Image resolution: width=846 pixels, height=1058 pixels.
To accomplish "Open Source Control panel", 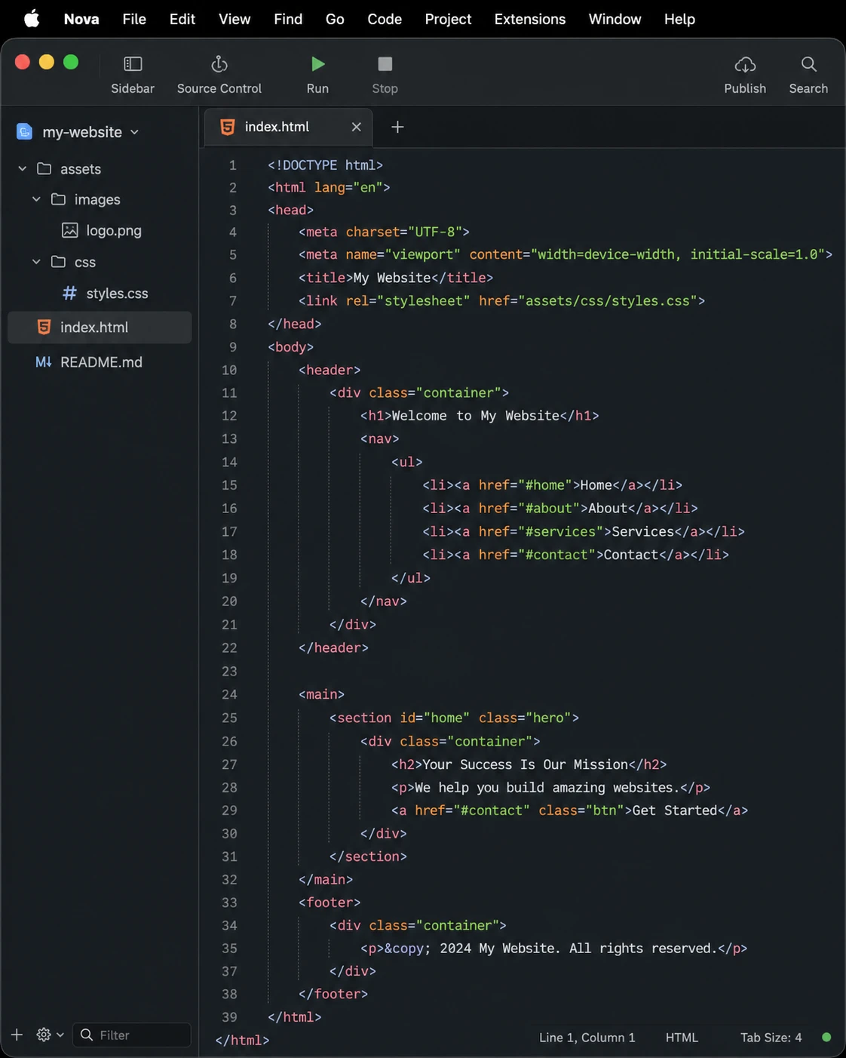I will [219, 65].
